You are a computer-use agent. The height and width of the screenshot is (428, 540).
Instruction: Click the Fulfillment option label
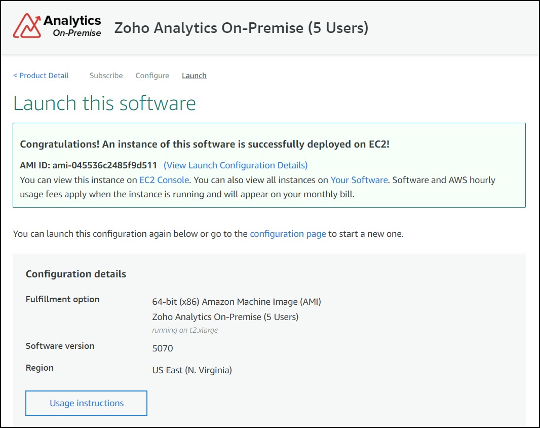click(x=62, y=299)
